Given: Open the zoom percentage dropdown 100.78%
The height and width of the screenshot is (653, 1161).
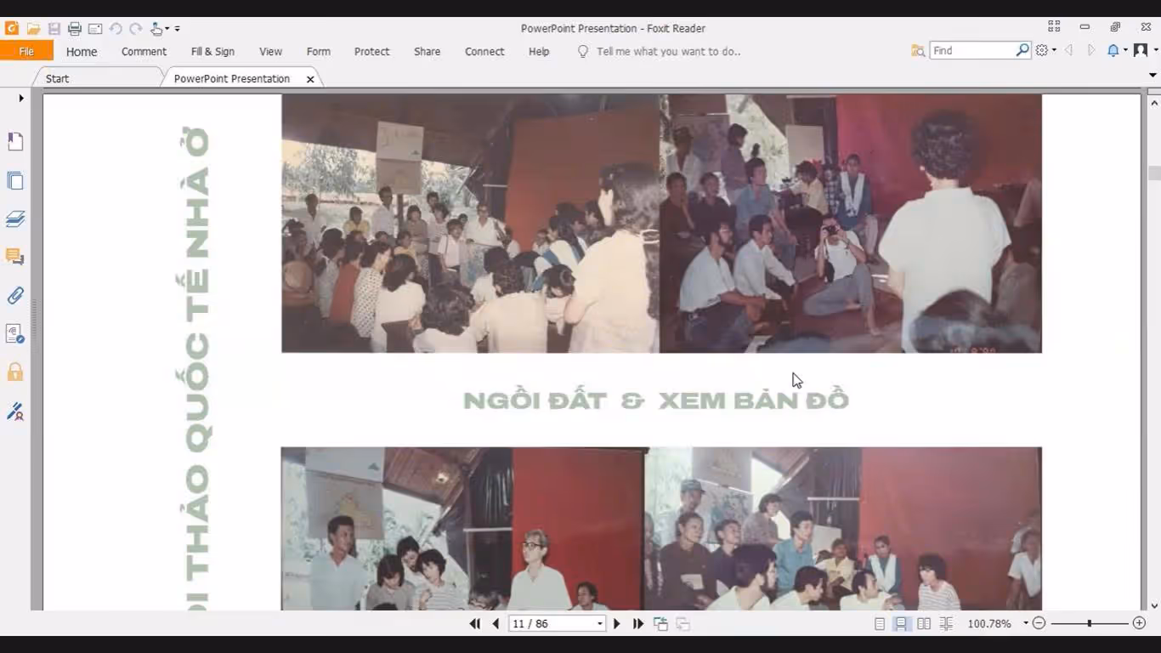Looking at the screenshot, I should pos(1026,624).
